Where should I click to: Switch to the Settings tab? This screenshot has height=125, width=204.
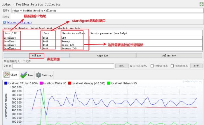click(44, 75)
